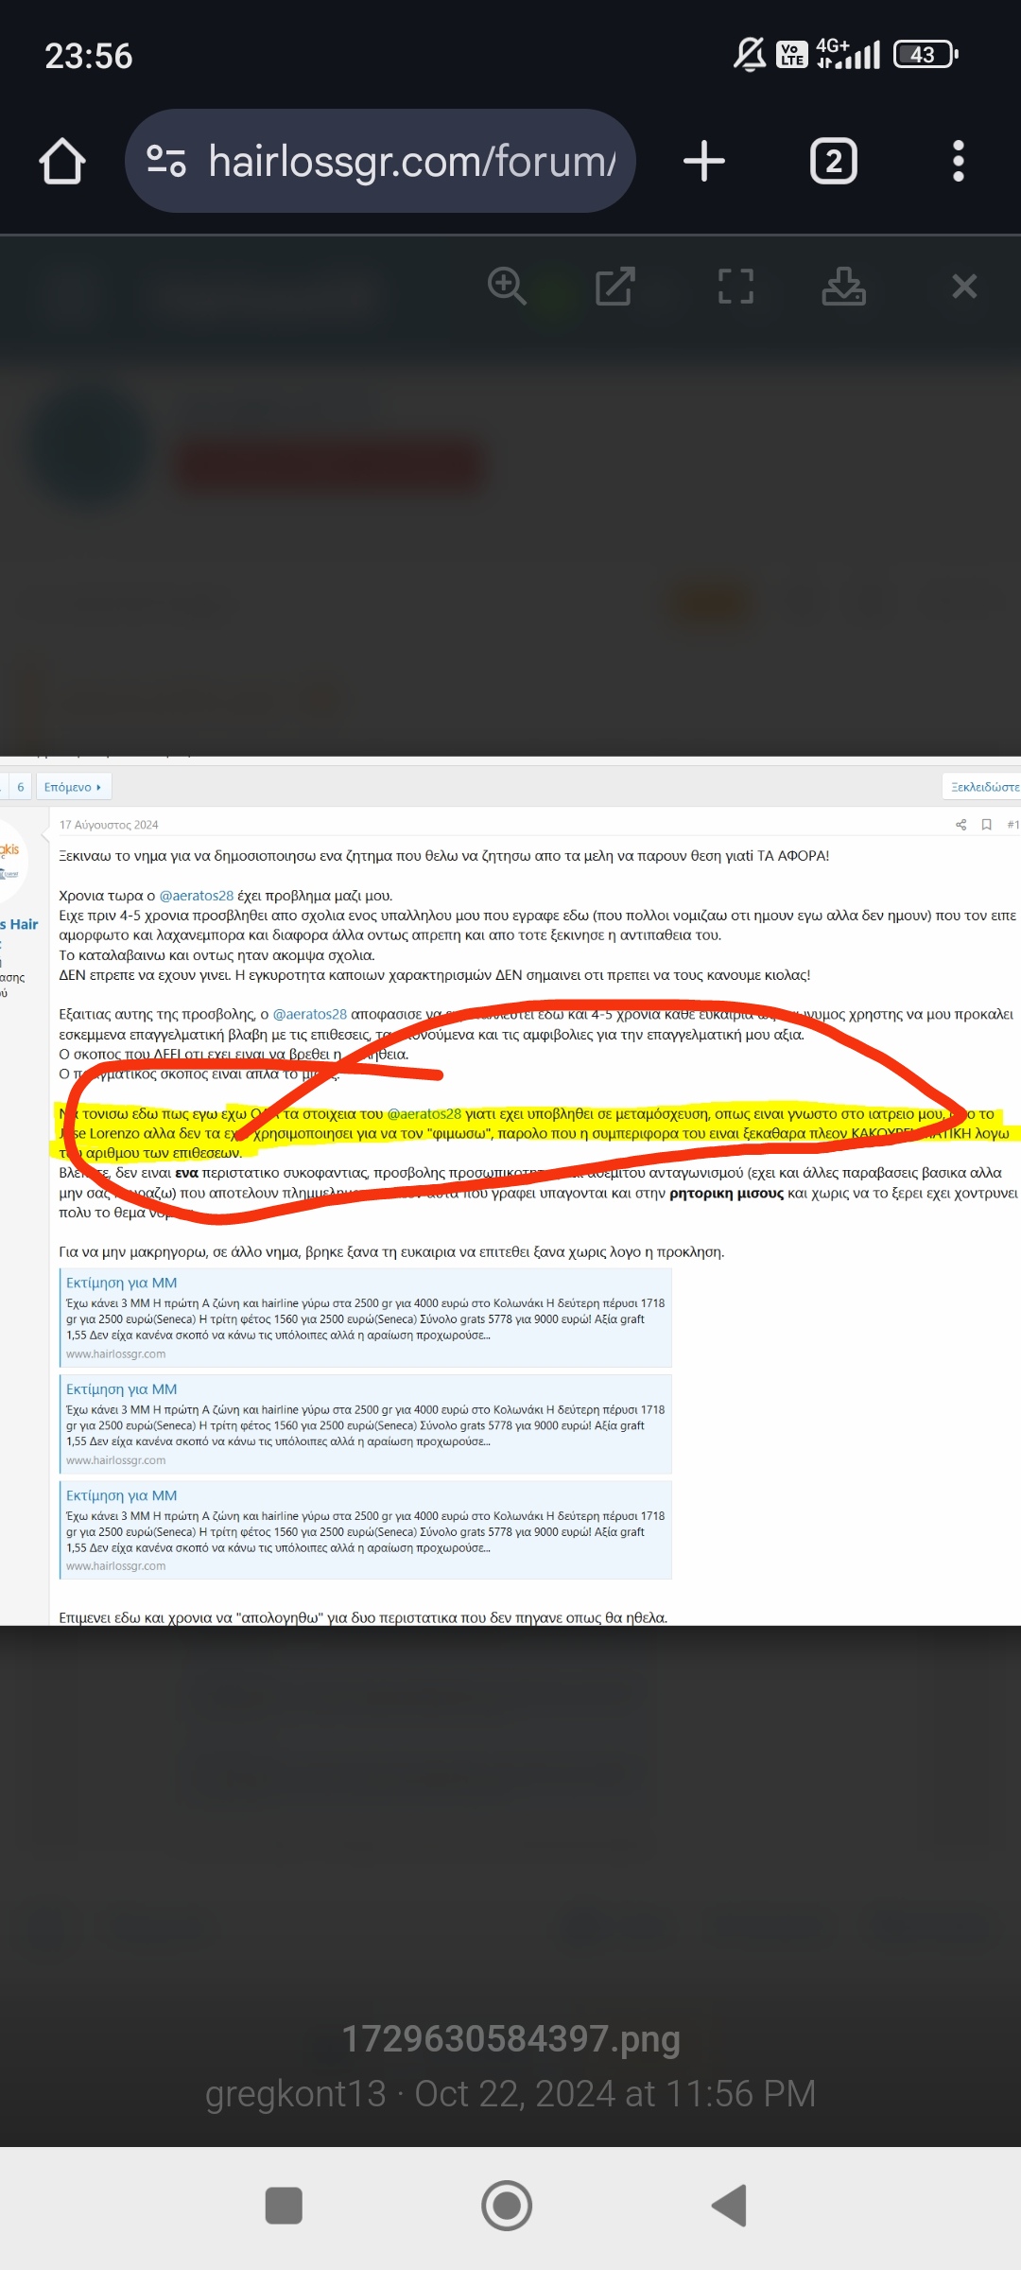Screen dimensions: 1021x2270
Task: Zoom in with lightbox magnifier icon
Action: 507,286
